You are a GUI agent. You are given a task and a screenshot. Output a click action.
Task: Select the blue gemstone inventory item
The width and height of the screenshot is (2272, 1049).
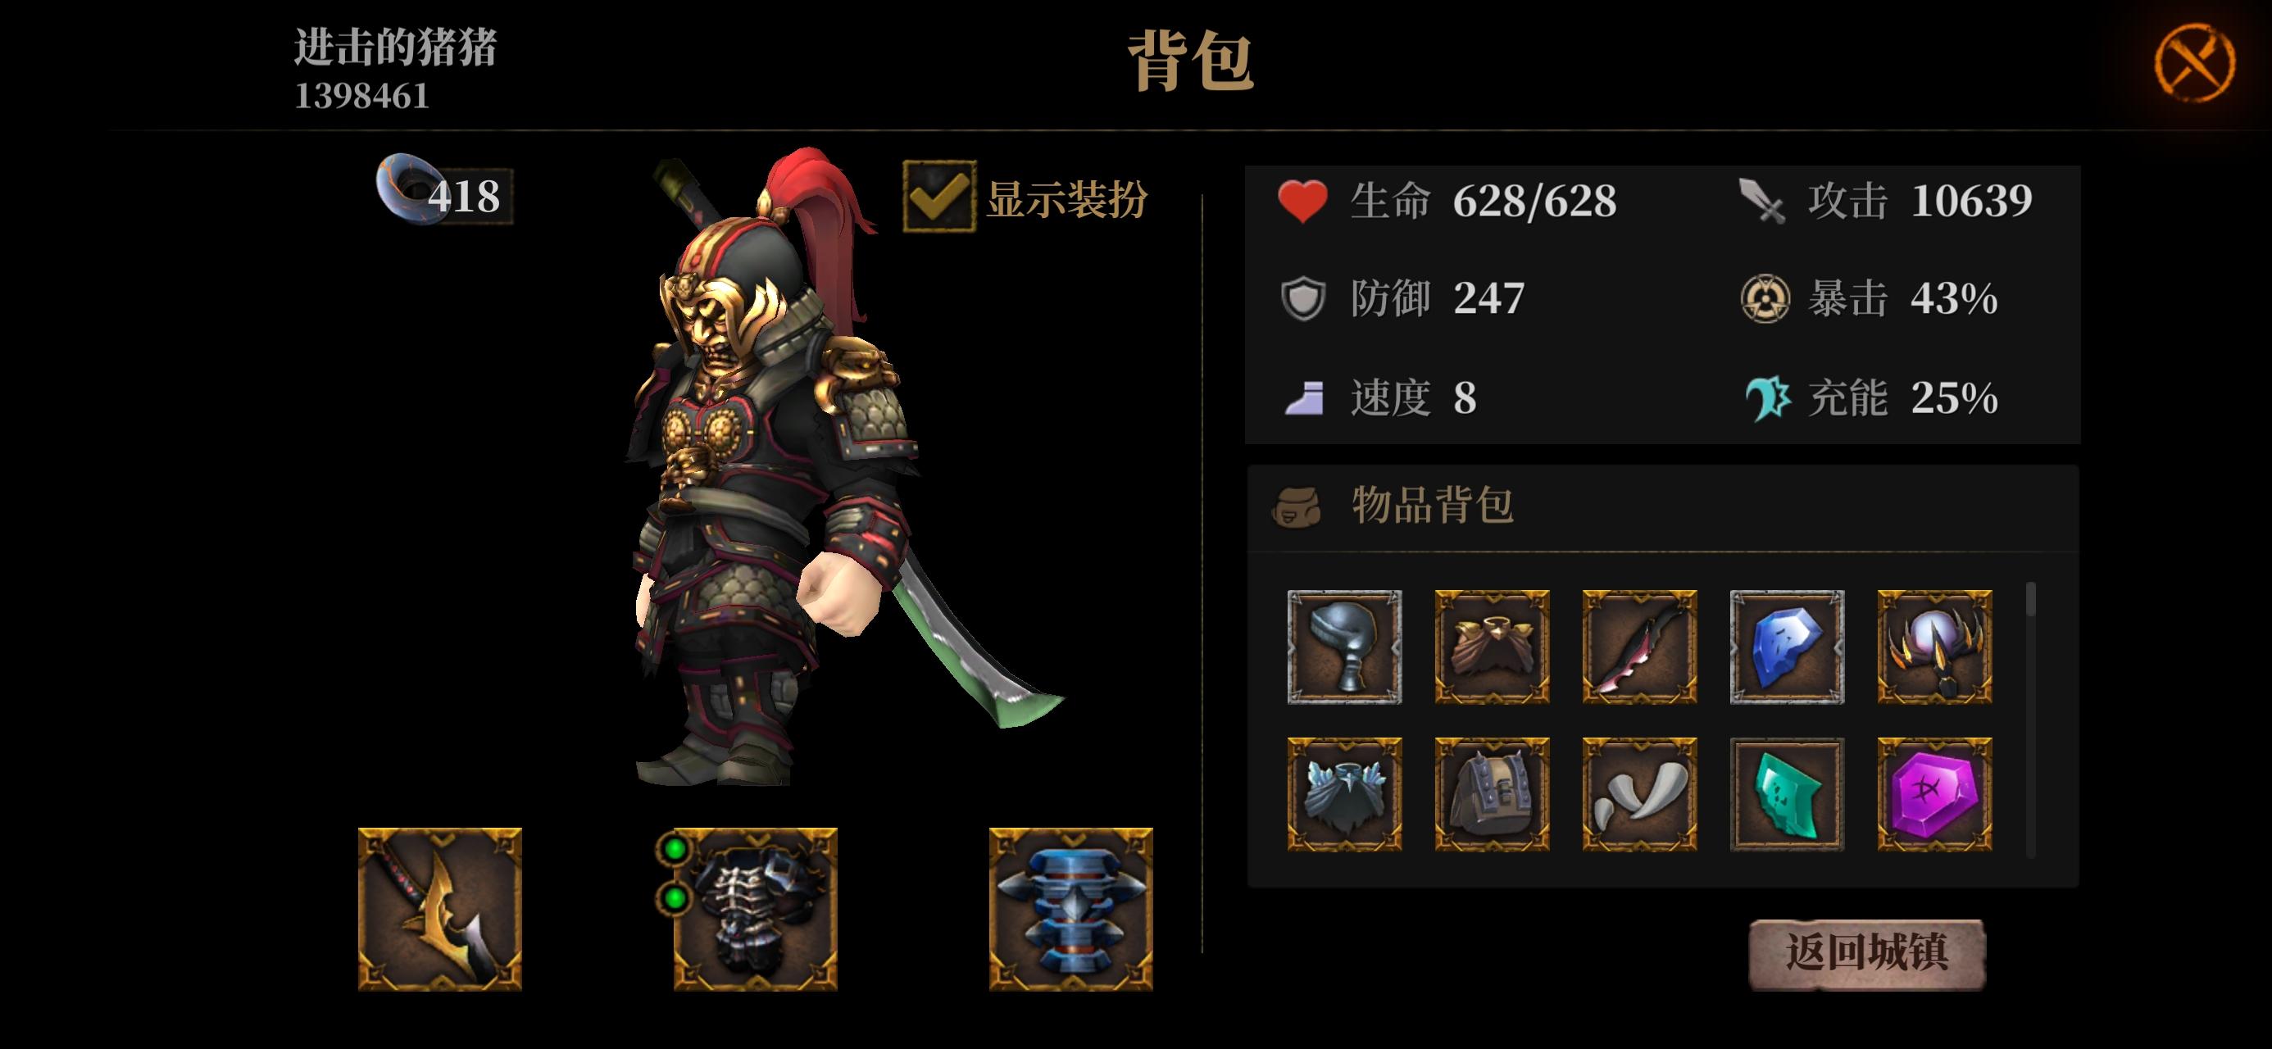pos(1787,647)
